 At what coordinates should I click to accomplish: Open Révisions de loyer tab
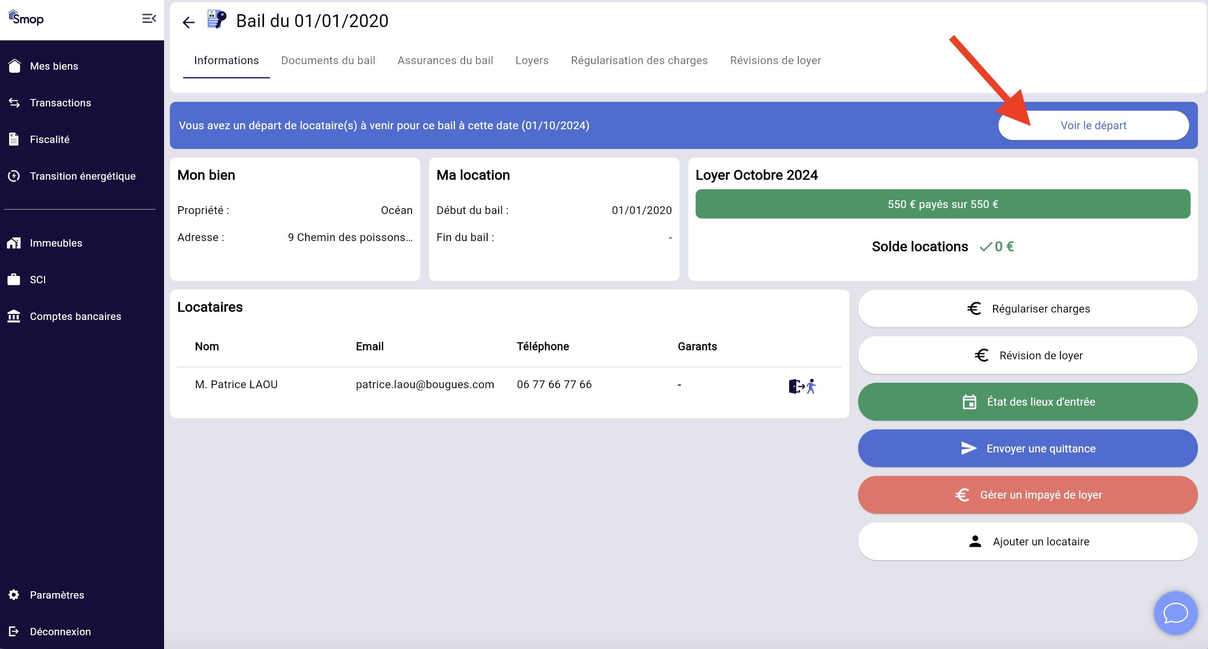click(x=775, y=60)
